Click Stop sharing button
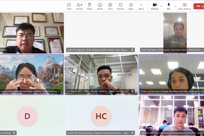 pyautogui.click(x=185, y=6)
